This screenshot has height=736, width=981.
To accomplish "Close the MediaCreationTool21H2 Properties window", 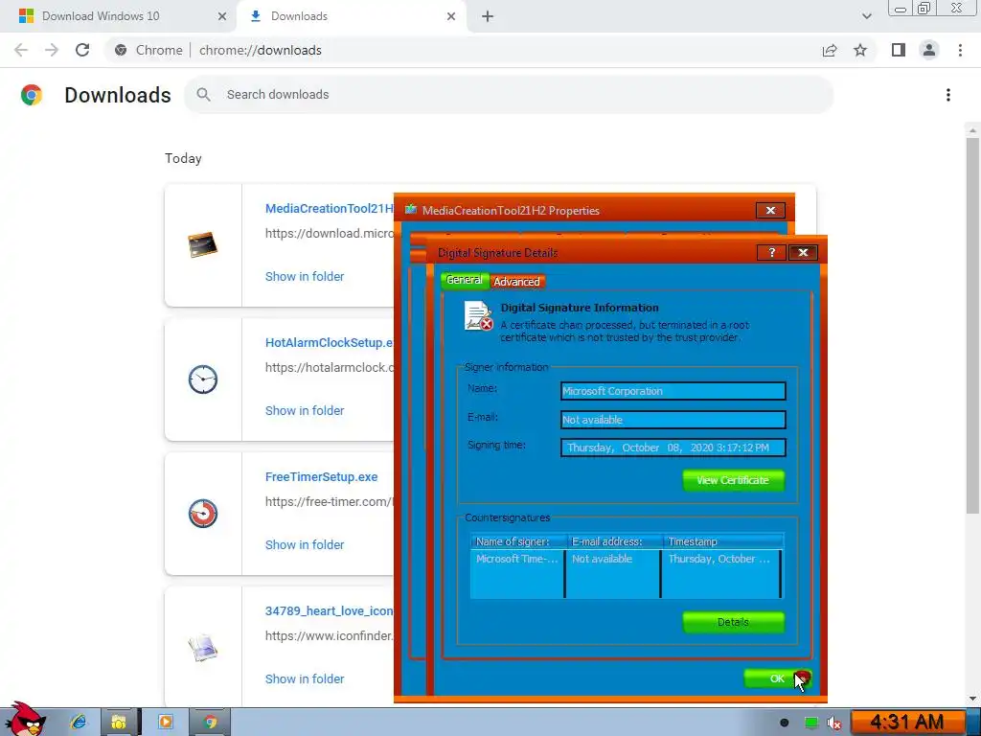I will click(770, 210).
